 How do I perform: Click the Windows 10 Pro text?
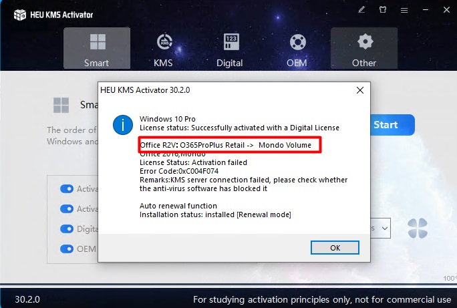(x=168, y=119)
